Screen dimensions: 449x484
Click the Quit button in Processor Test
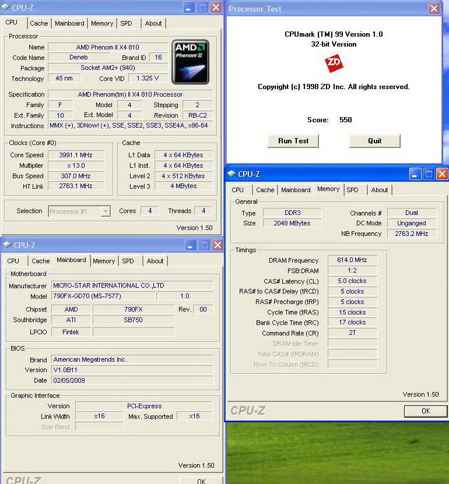coord(375,141)
